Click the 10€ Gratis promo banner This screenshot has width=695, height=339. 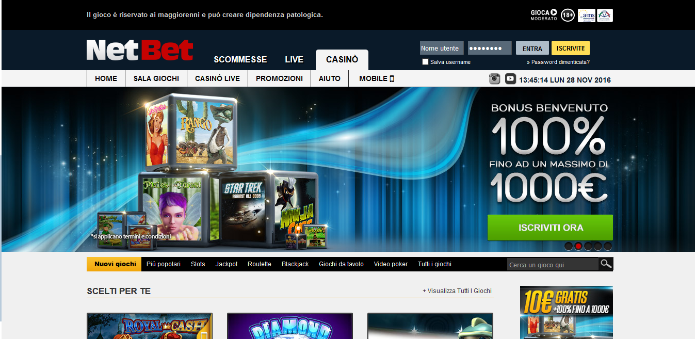pyautogui.click(x=567, y=312)
